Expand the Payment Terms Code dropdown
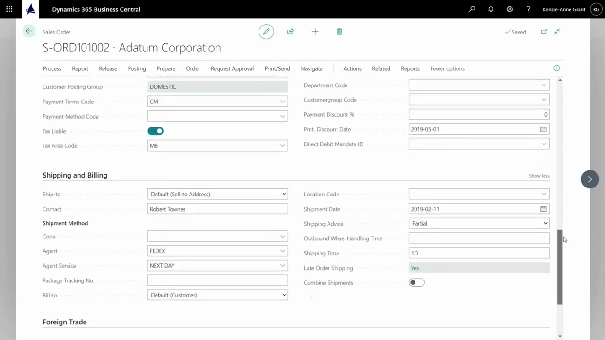Image resolution: width=605 pixels, height=340 pixels. 282,102
